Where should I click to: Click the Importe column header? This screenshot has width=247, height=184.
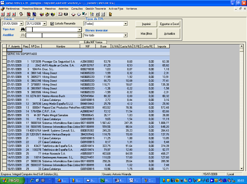pos(162,46)
